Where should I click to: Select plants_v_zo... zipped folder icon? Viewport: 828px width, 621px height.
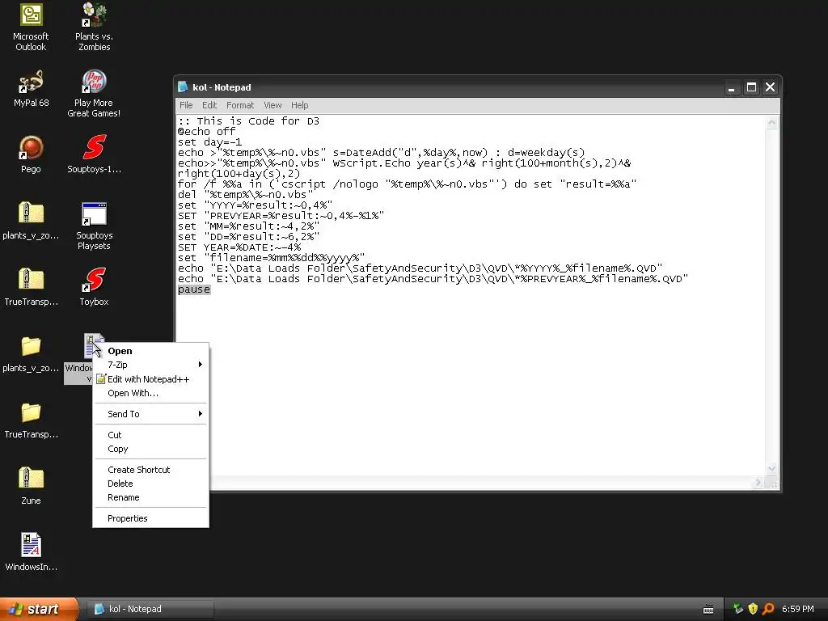tap(32, 221)
